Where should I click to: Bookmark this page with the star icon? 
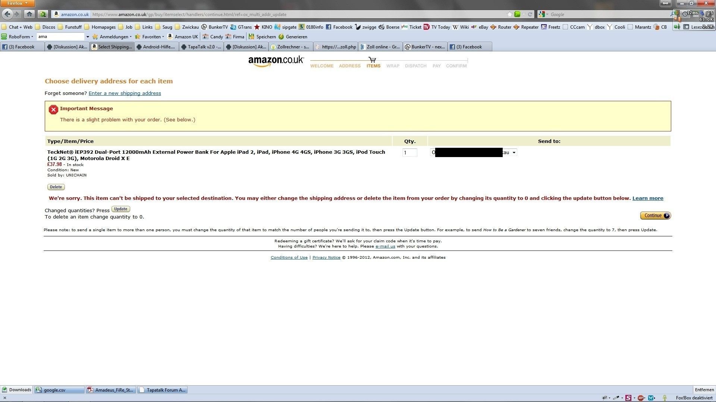[x=509, y=14]
